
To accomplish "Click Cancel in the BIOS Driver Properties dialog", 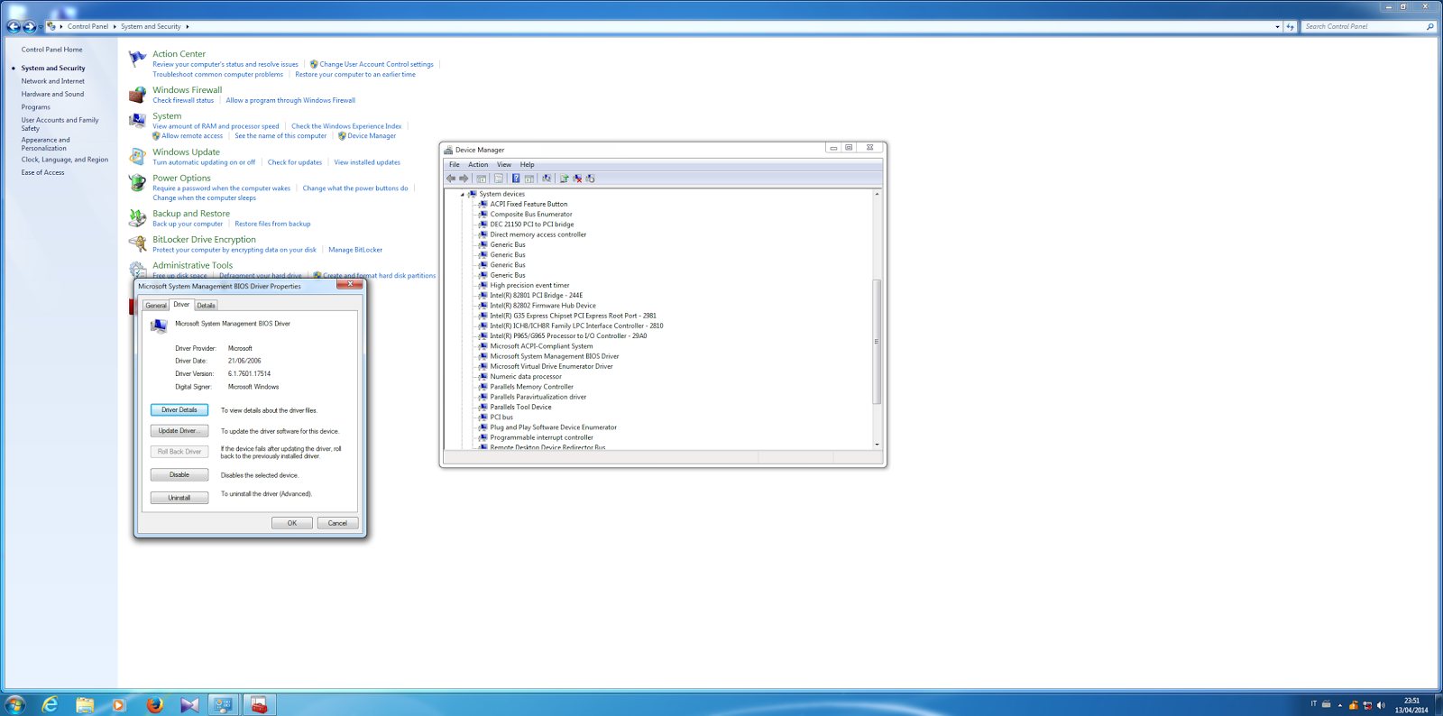I will 337,523.
